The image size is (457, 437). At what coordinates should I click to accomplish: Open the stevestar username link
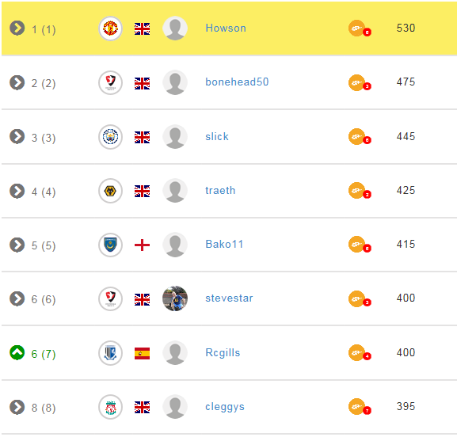[x=229, y=298]
